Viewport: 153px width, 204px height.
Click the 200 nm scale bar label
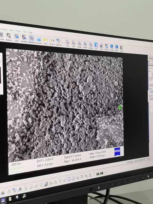(x=16, y=164)
